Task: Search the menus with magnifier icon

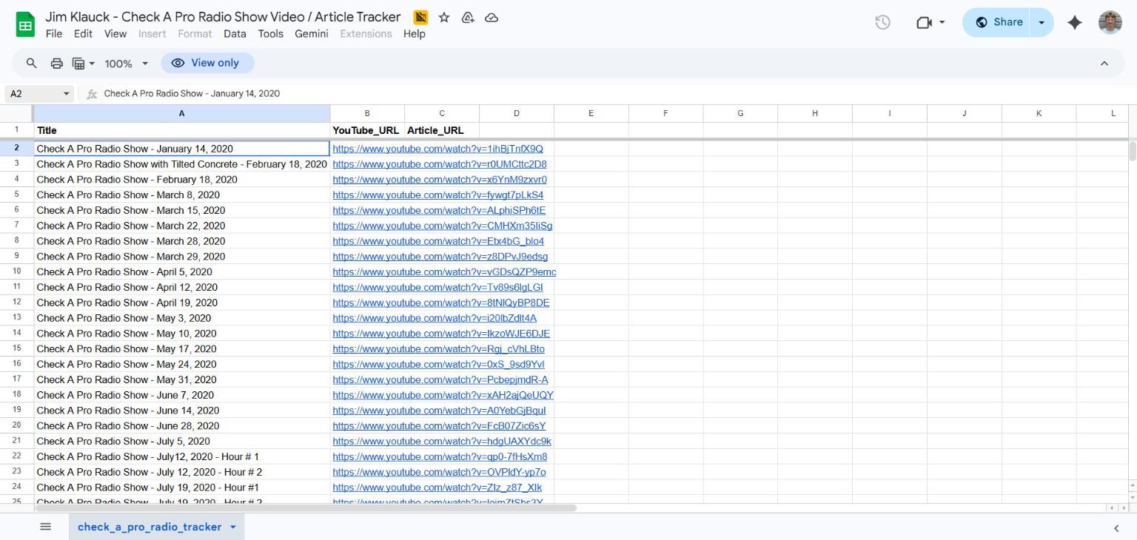Action: tap(32, 63)
